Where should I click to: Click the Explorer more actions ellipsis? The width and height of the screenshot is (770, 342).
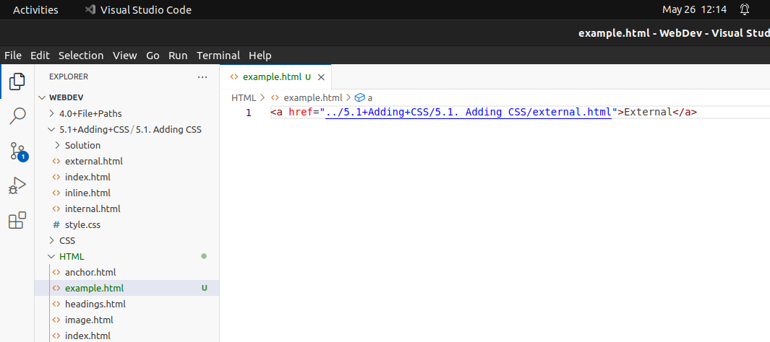202,76
